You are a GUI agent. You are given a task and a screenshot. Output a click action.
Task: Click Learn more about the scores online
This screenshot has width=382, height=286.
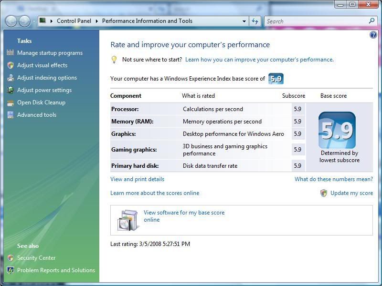(155, 193)
